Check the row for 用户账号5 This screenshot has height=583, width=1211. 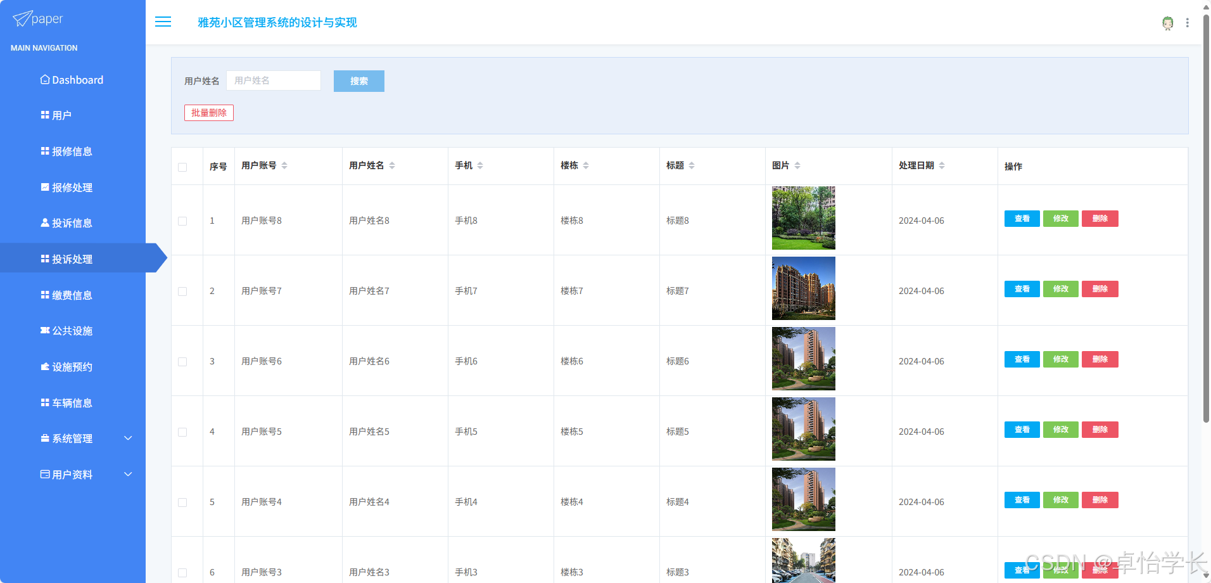click(182, 432)
